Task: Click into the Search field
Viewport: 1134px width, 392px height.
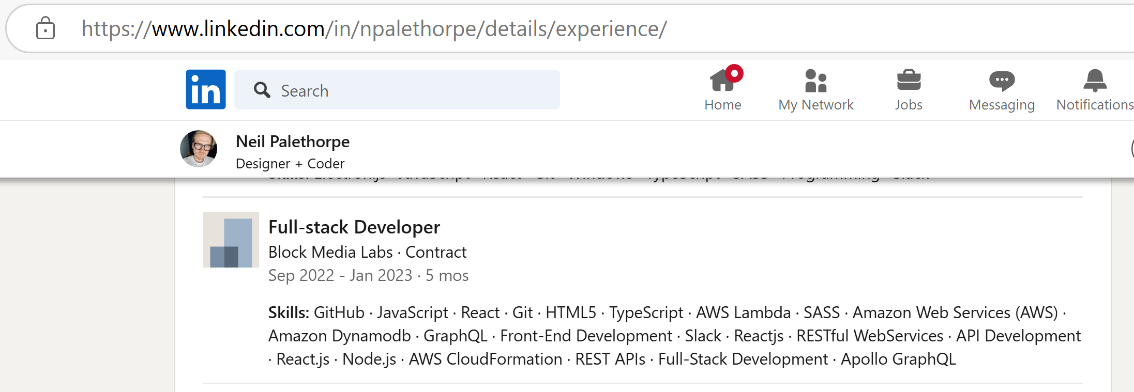Action: (397, 90)
